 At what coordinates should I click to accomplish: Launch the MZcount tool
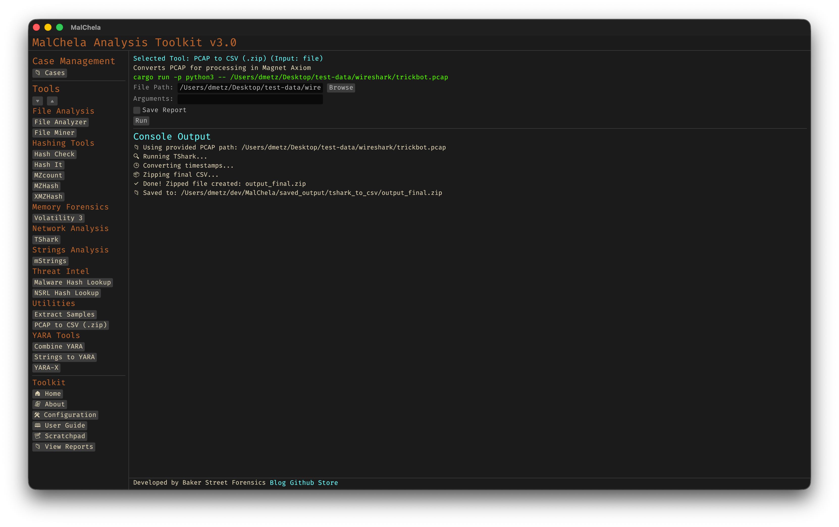click(x=48, y=175)
